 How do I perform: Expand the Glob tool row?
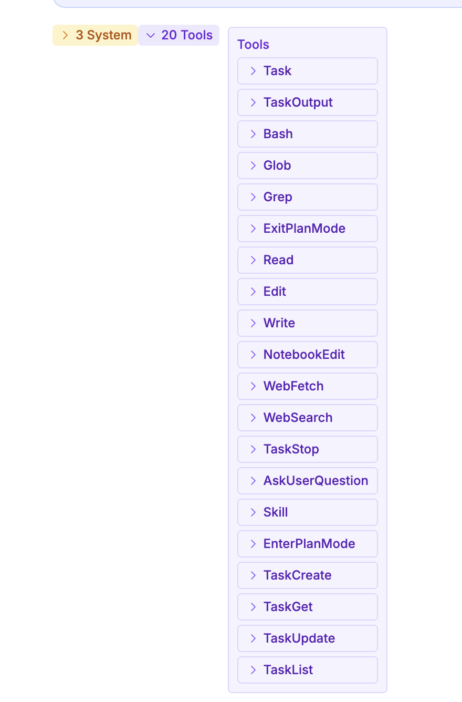pos(307,166)
